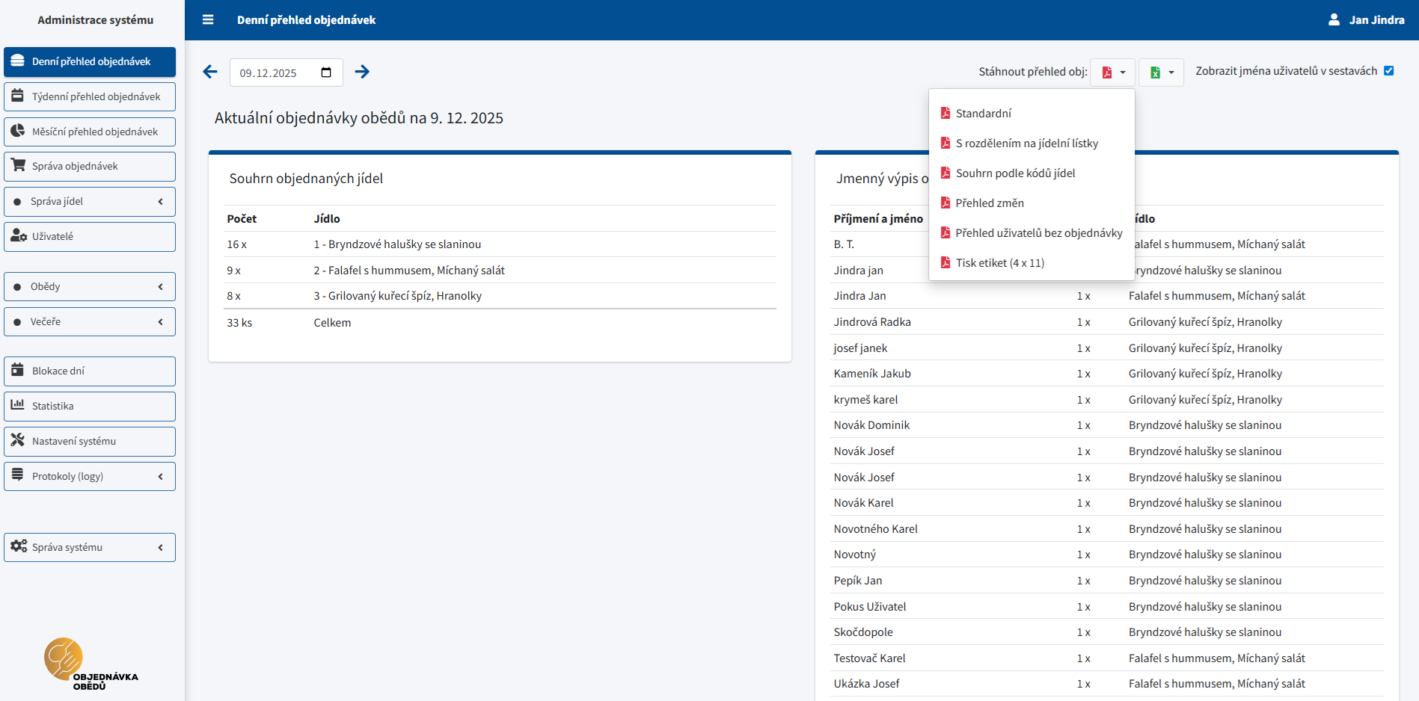
Task: Select Standardní from the PDF menu
Action: (x=983, y=114)
